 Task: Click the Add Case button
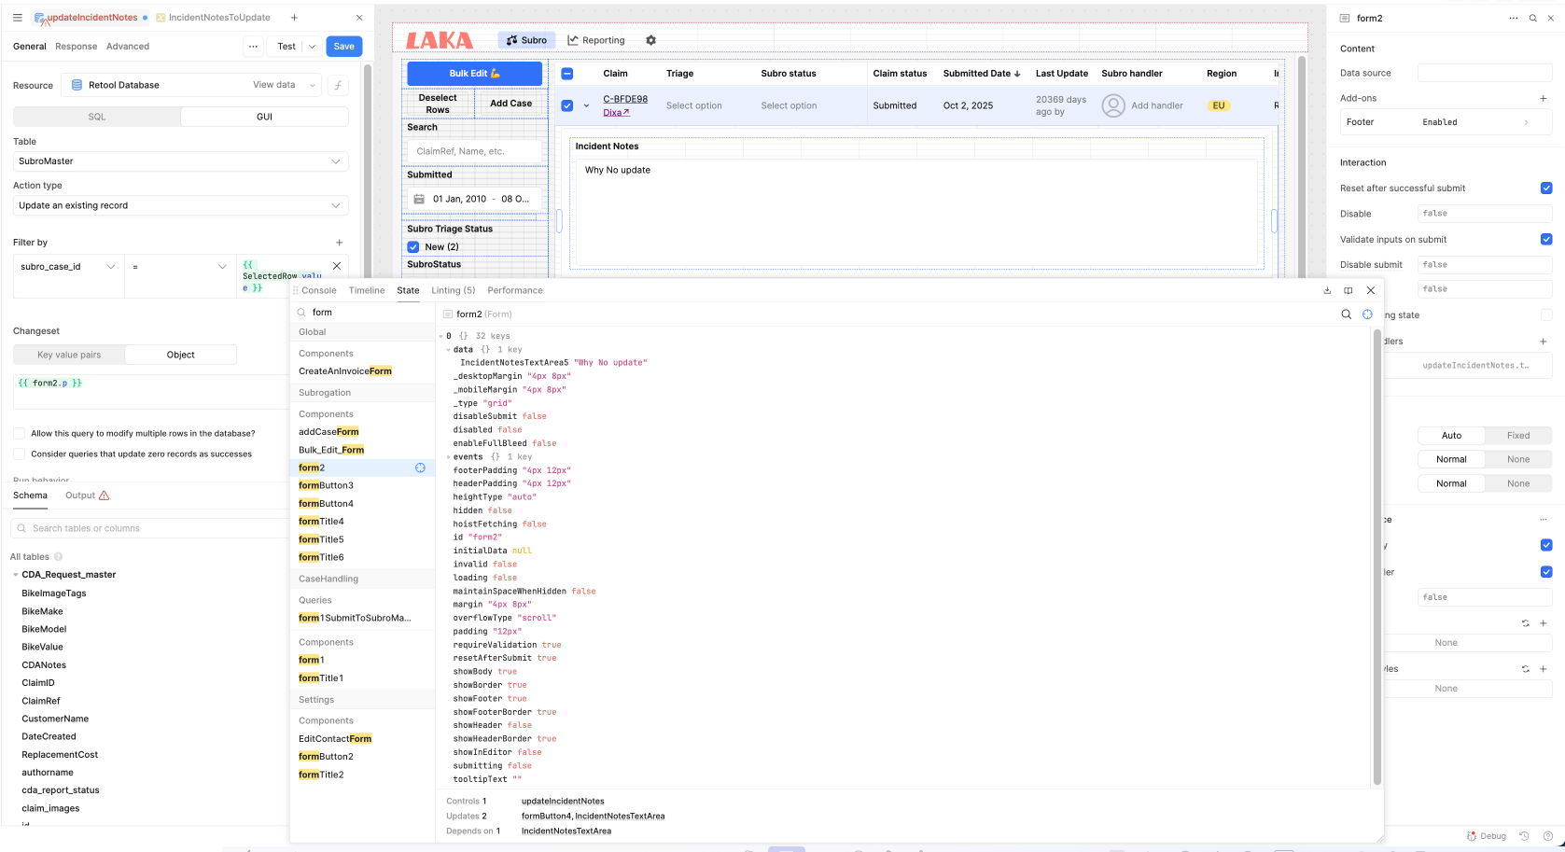[x=510, y=104]
